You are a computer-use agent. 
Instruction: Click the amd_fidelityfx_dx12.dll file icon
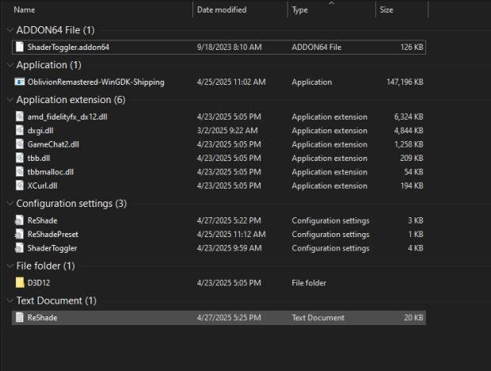coord(20,117)
